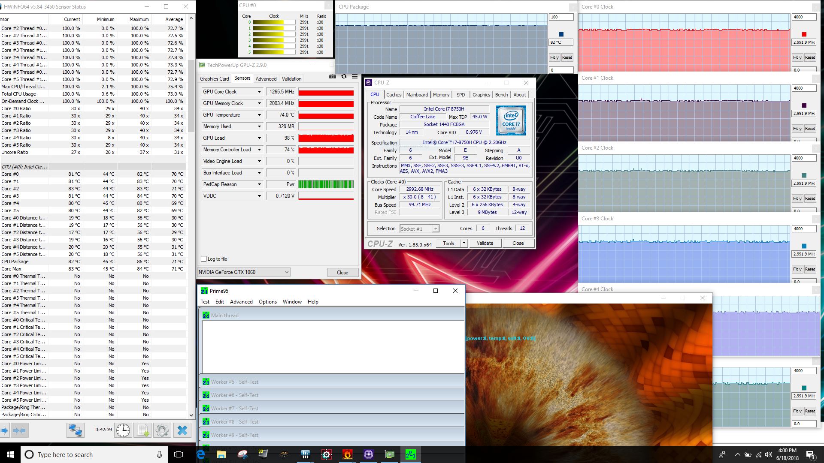Click the HWiNFO log file icon
824x463 pixels.
point(143,430)
